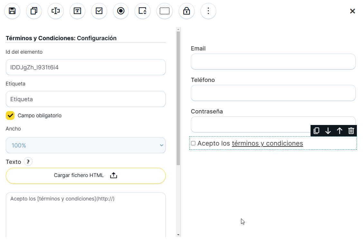
Task: Close the form editor
Action: [x=352, y=11]
